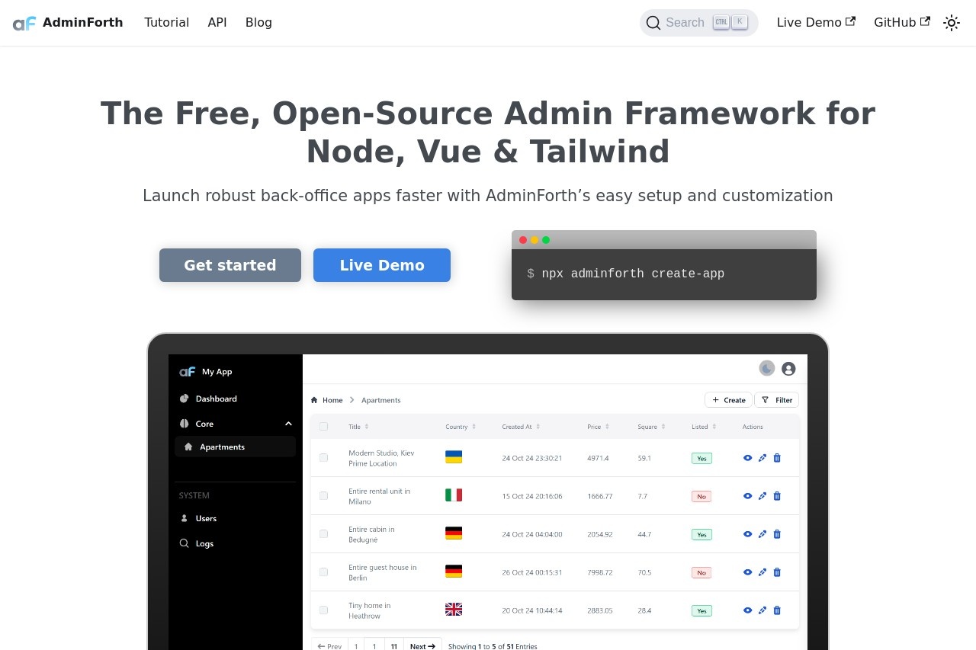Screen dimensions: 976x650
Task: Open the API nav item
Action: pos(217,23)
